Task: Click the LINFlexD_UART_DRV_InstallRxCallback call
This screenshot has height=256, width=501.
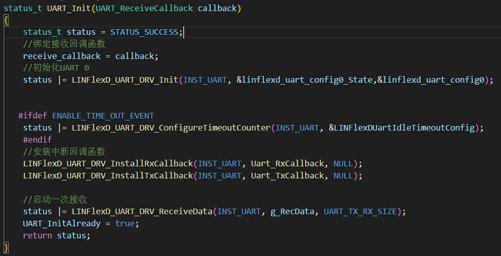Action: (x=108, y=164)
